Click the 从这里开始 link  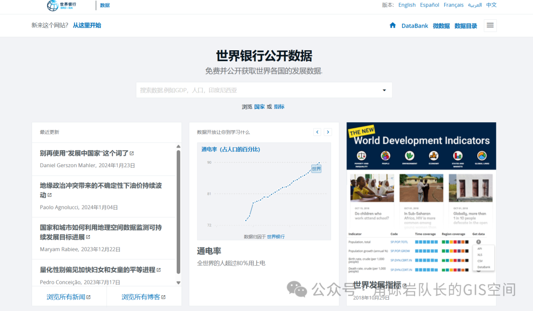tap(87, 25)
